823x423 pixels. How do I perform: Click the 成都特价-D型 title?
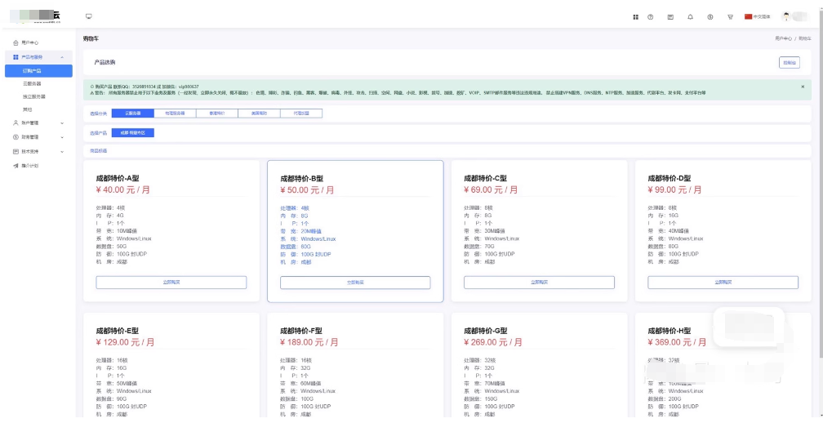coord(670,179)
